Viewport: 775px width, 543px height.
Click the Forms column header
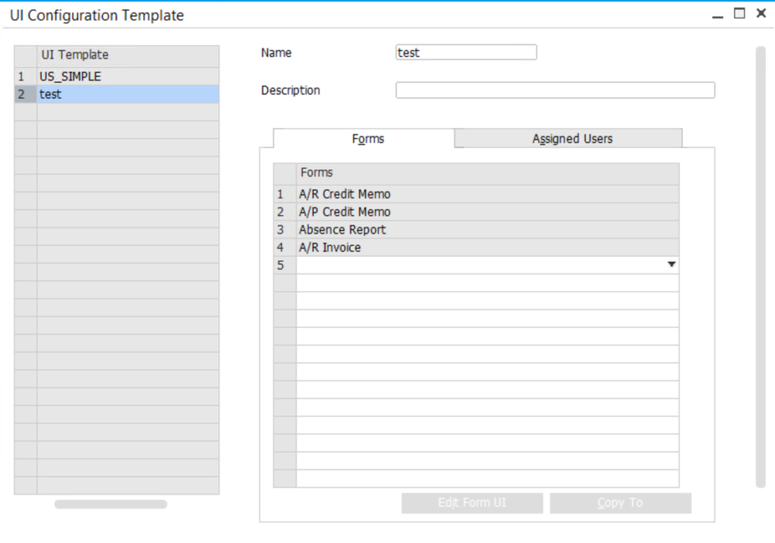[x=316, y=172]
